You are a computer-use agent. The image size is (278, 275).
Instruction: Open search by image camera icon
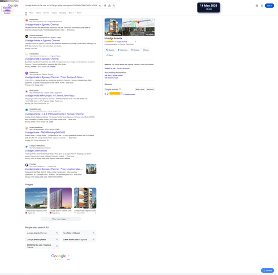110,6
